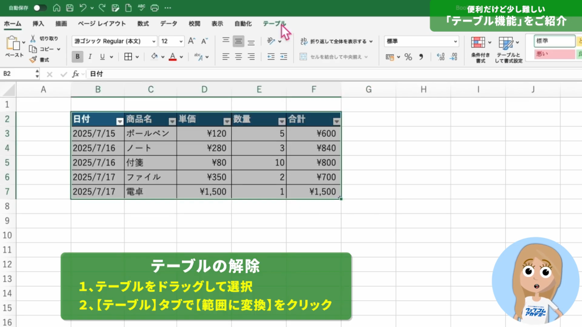The image size is (582, 327).
Task: Toggle italic formatting button
Action: click(x=90, y=57)
